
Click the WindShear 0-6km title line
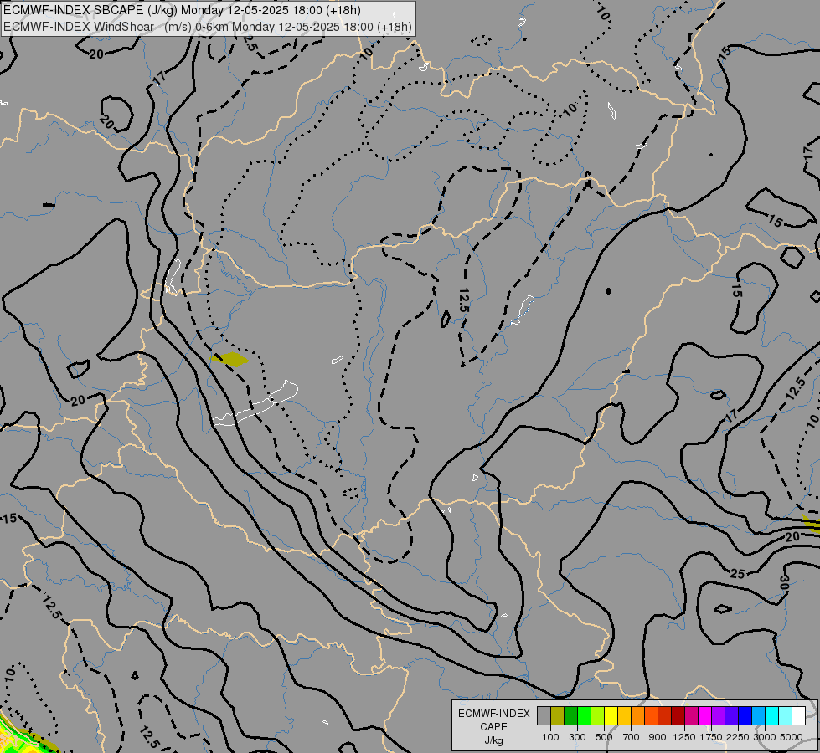[x=208, y=27]
